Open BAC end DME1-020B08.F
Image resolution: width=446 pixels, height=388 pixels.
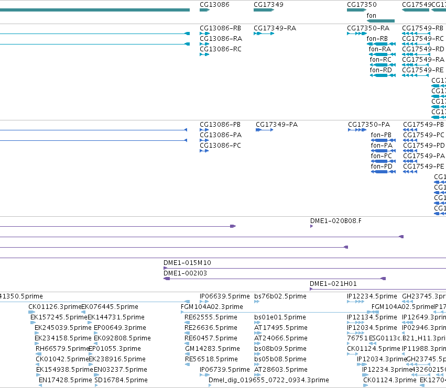(336, 221)
